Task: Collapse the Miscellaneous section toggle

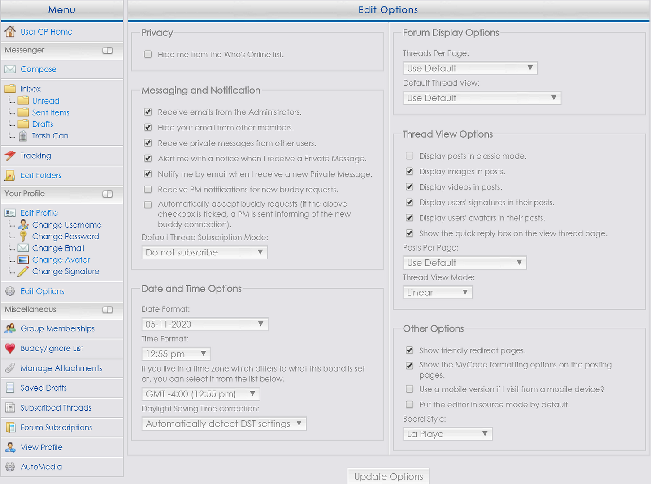Action: (x=108, y=310)
